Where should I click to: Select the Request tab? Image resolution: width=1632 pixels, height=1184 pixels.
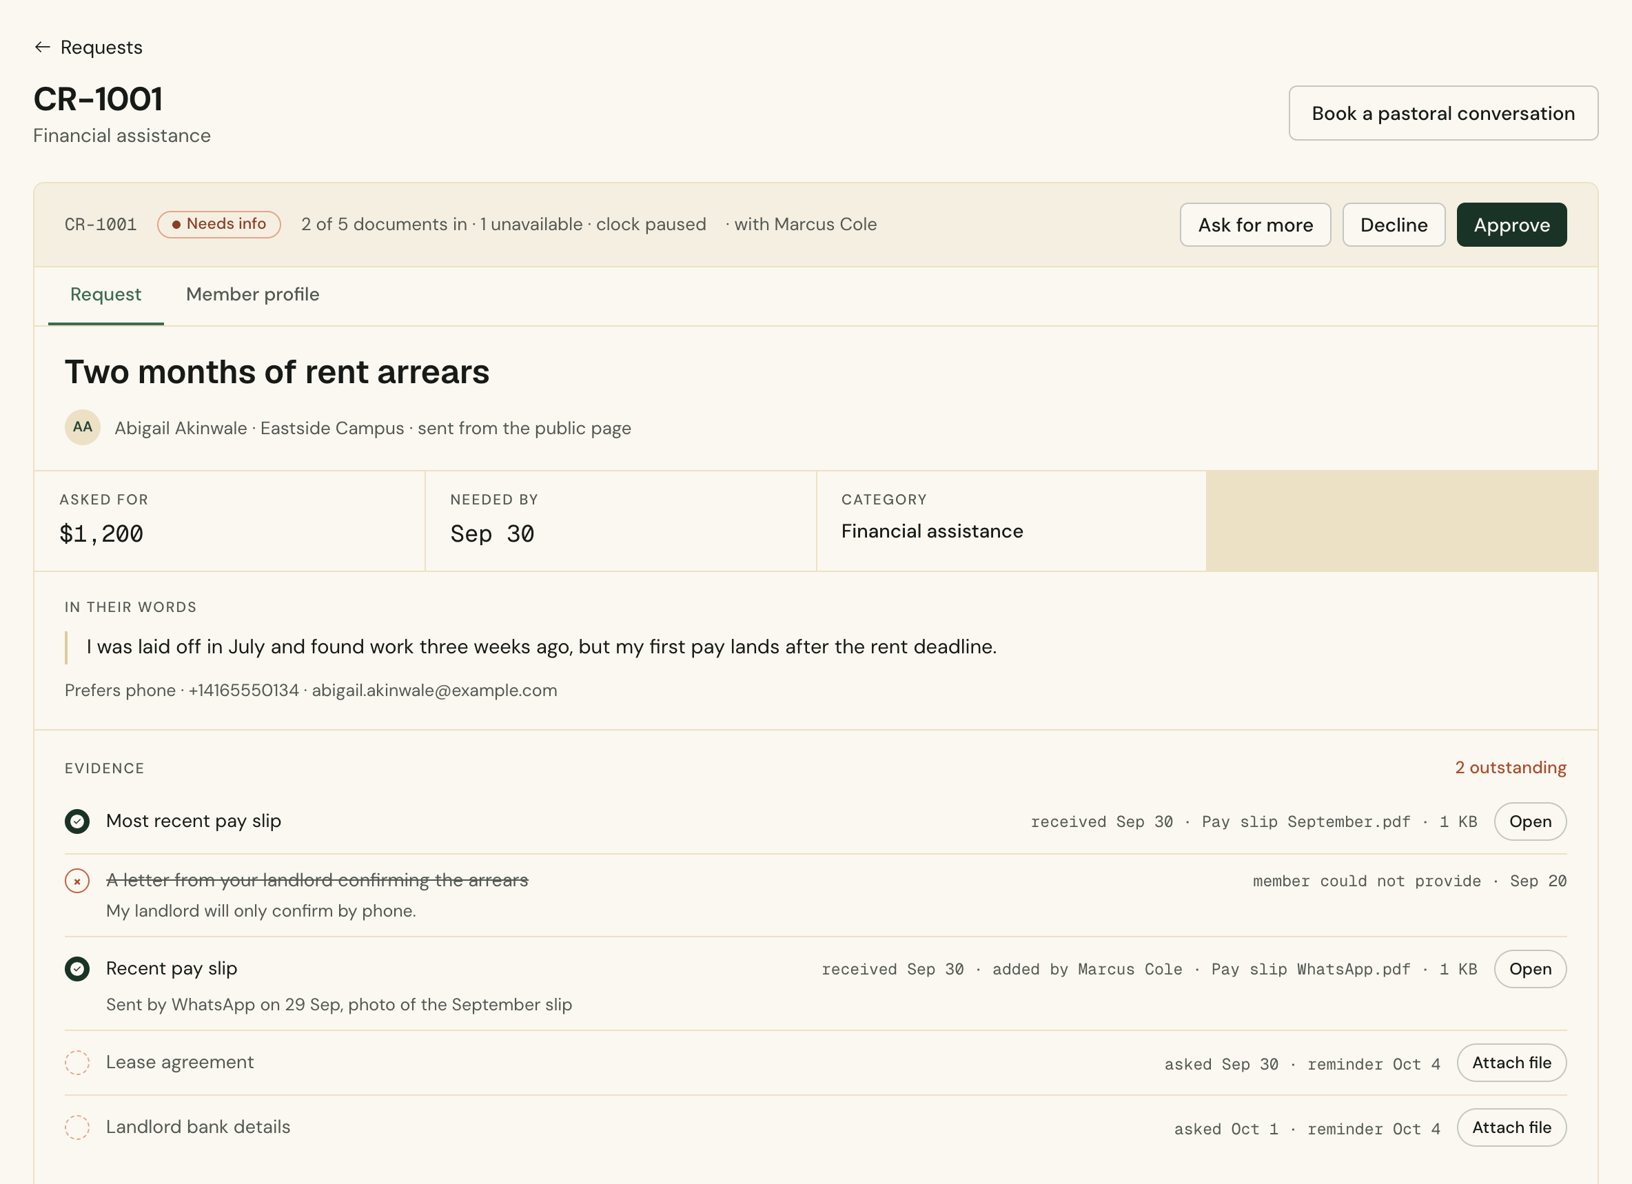[x=105, y=294]
